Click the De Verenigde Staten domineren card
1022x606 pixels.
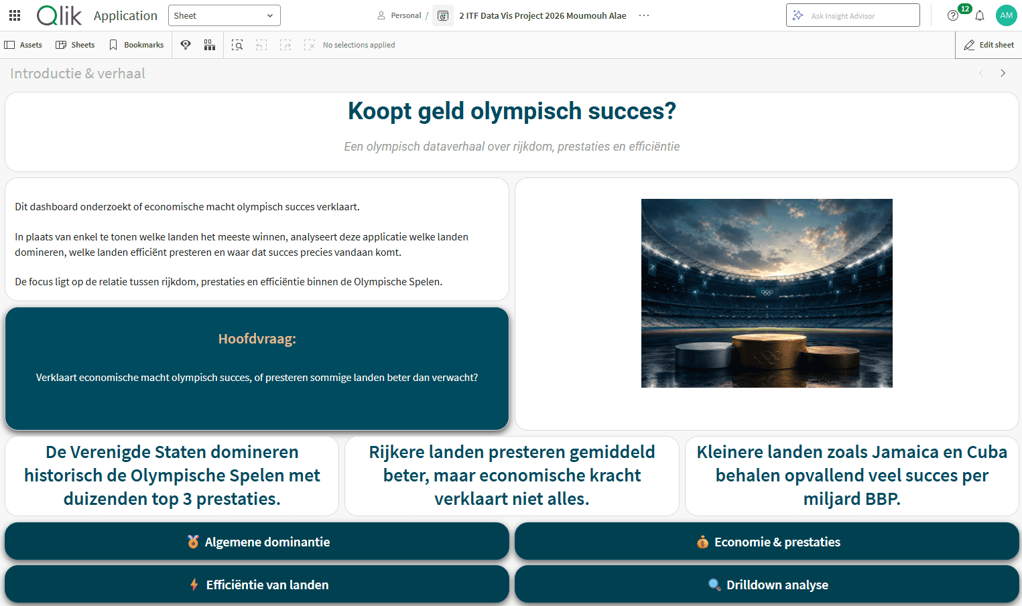172,476
